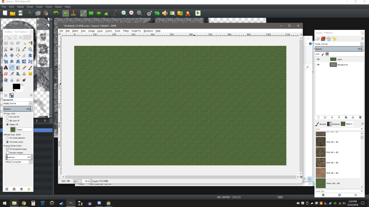Select RPG Maker Flood Fill tool
369x207 pixels.
106,13
